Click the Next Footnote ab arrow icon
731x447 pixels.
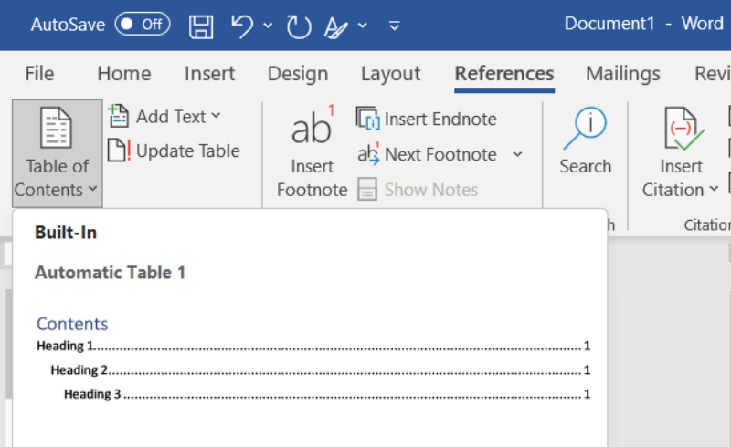368,154
